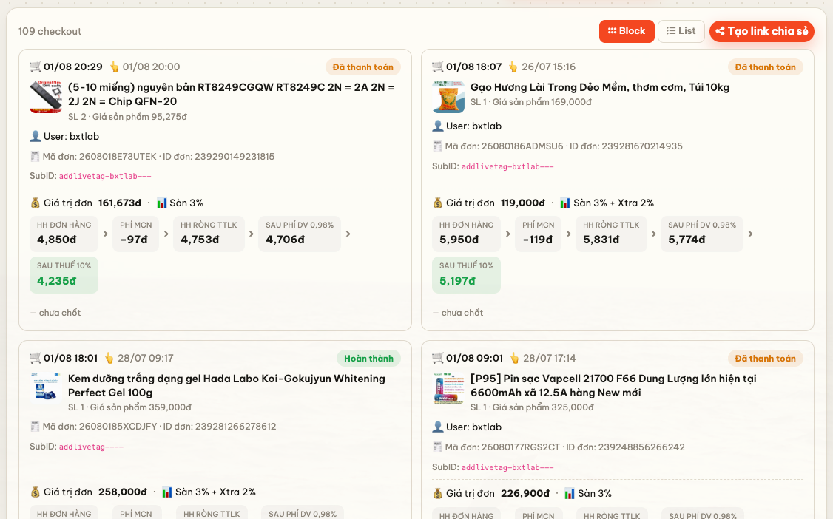Viewport: 833px width, 519px height.
Task: Click the receipt icon beside Mã đơn 26080186ADMSU6
Action: tap(437, 146)
